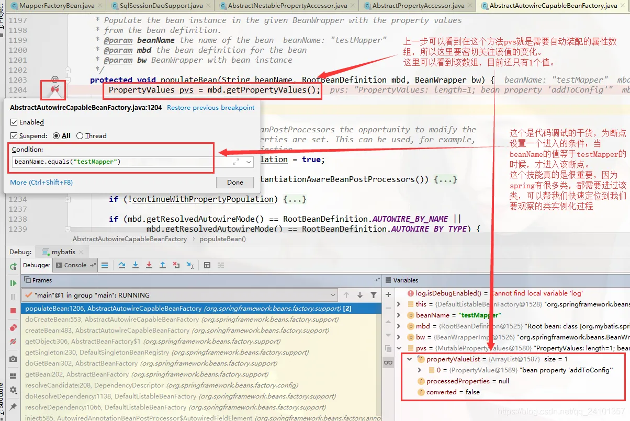Resume program execution
630x421 pixels.
(x=13, y=283)
